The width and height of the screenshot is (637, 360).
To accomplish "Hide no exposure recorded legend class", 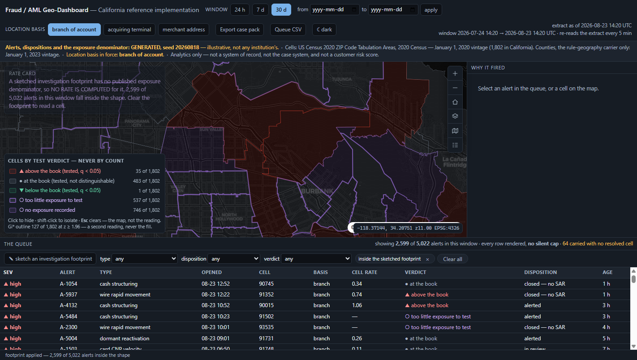I will pyautogui.click(x=84, y=210).
